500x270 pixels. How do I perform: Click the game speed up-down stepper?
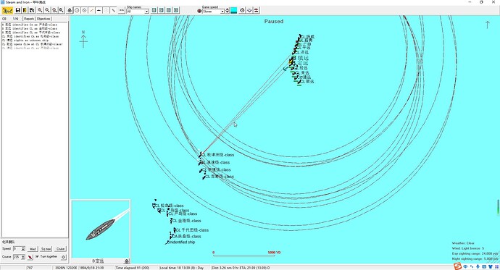(227, 11)
